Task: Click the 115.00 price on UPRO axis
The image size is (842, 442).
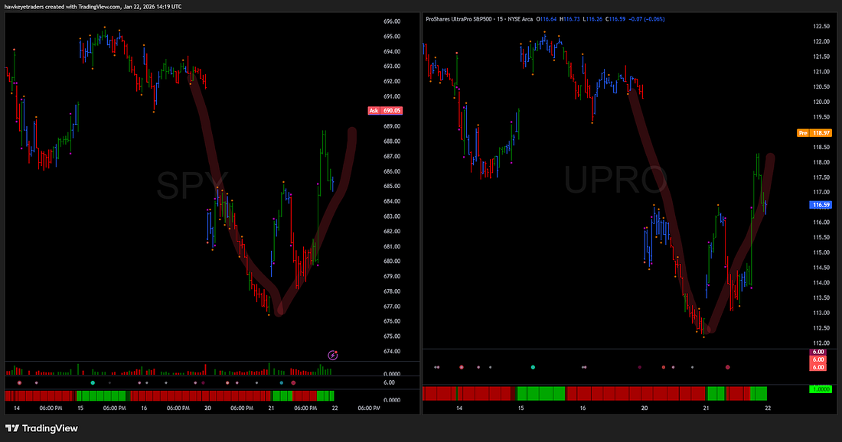Action: click(821, 252)
